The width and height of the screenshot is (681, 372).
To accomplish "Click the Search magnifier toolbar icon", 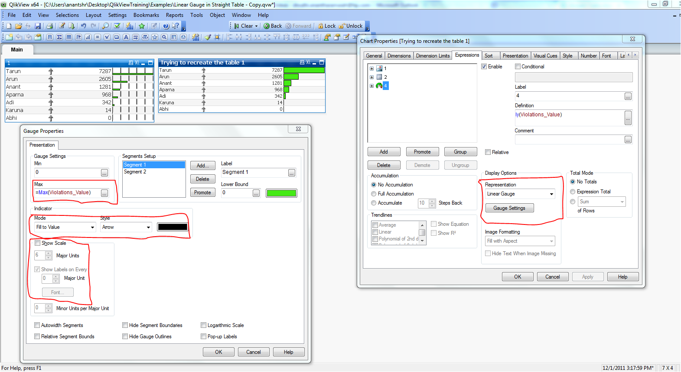I will (105, 26).
